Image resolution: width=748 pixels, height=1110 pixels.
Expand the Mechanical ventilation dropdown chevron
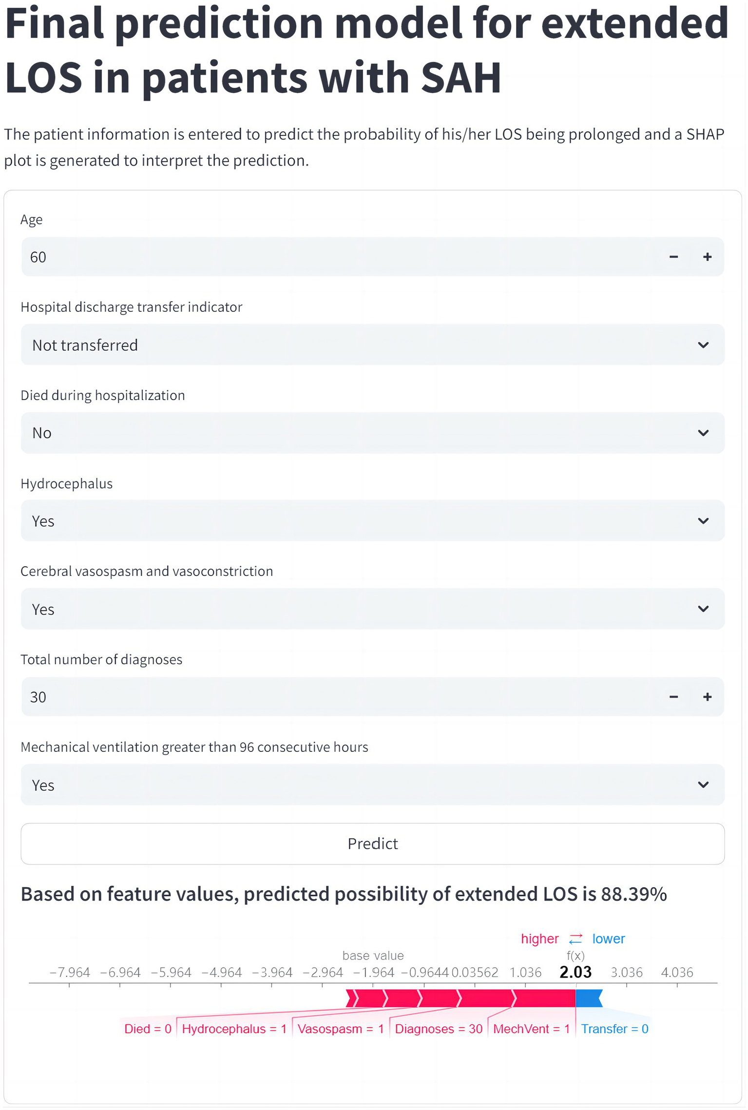point(703,785)
